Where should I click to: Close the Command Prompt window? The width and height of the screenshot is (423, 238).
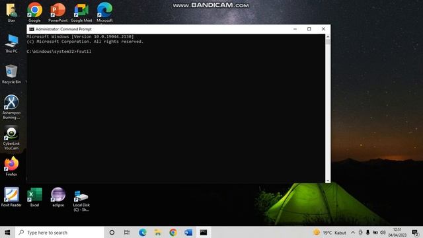coord(323,29)
